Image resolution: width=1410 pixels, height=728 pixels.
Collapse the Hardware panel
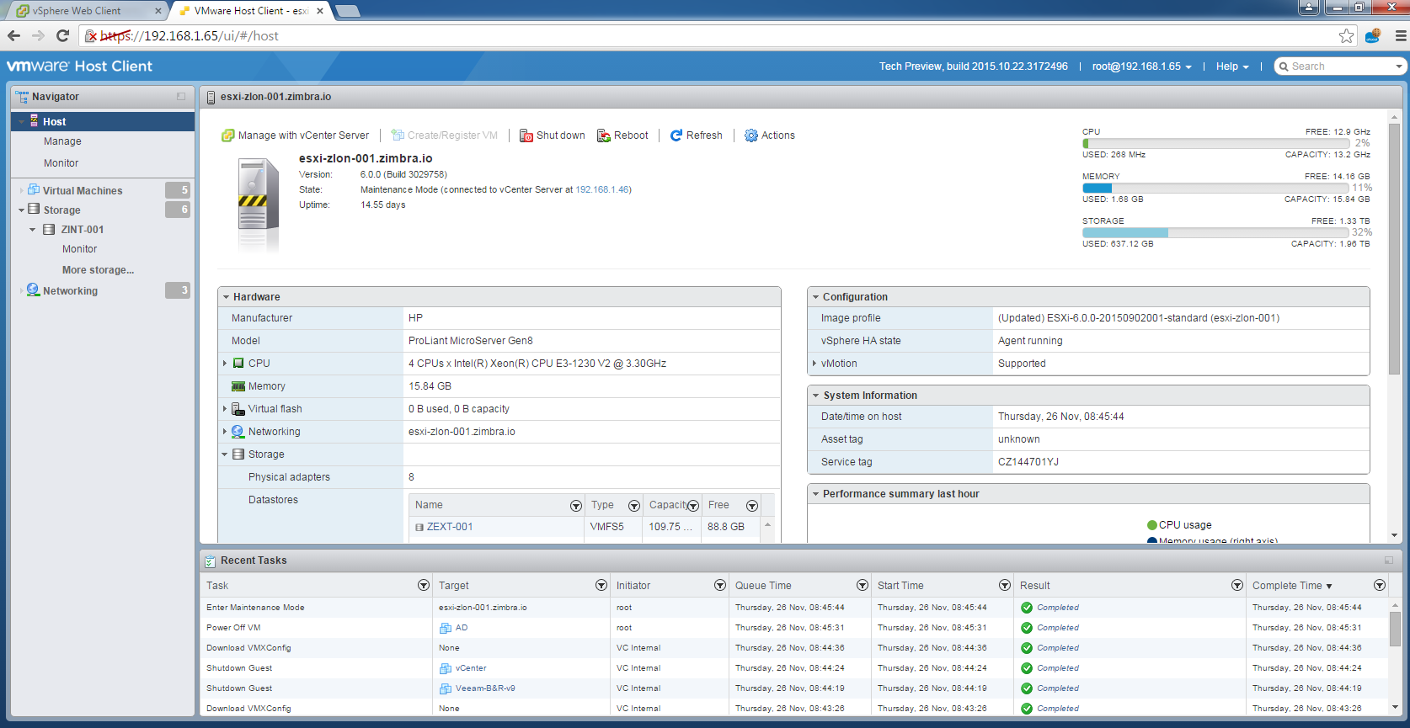226,297
